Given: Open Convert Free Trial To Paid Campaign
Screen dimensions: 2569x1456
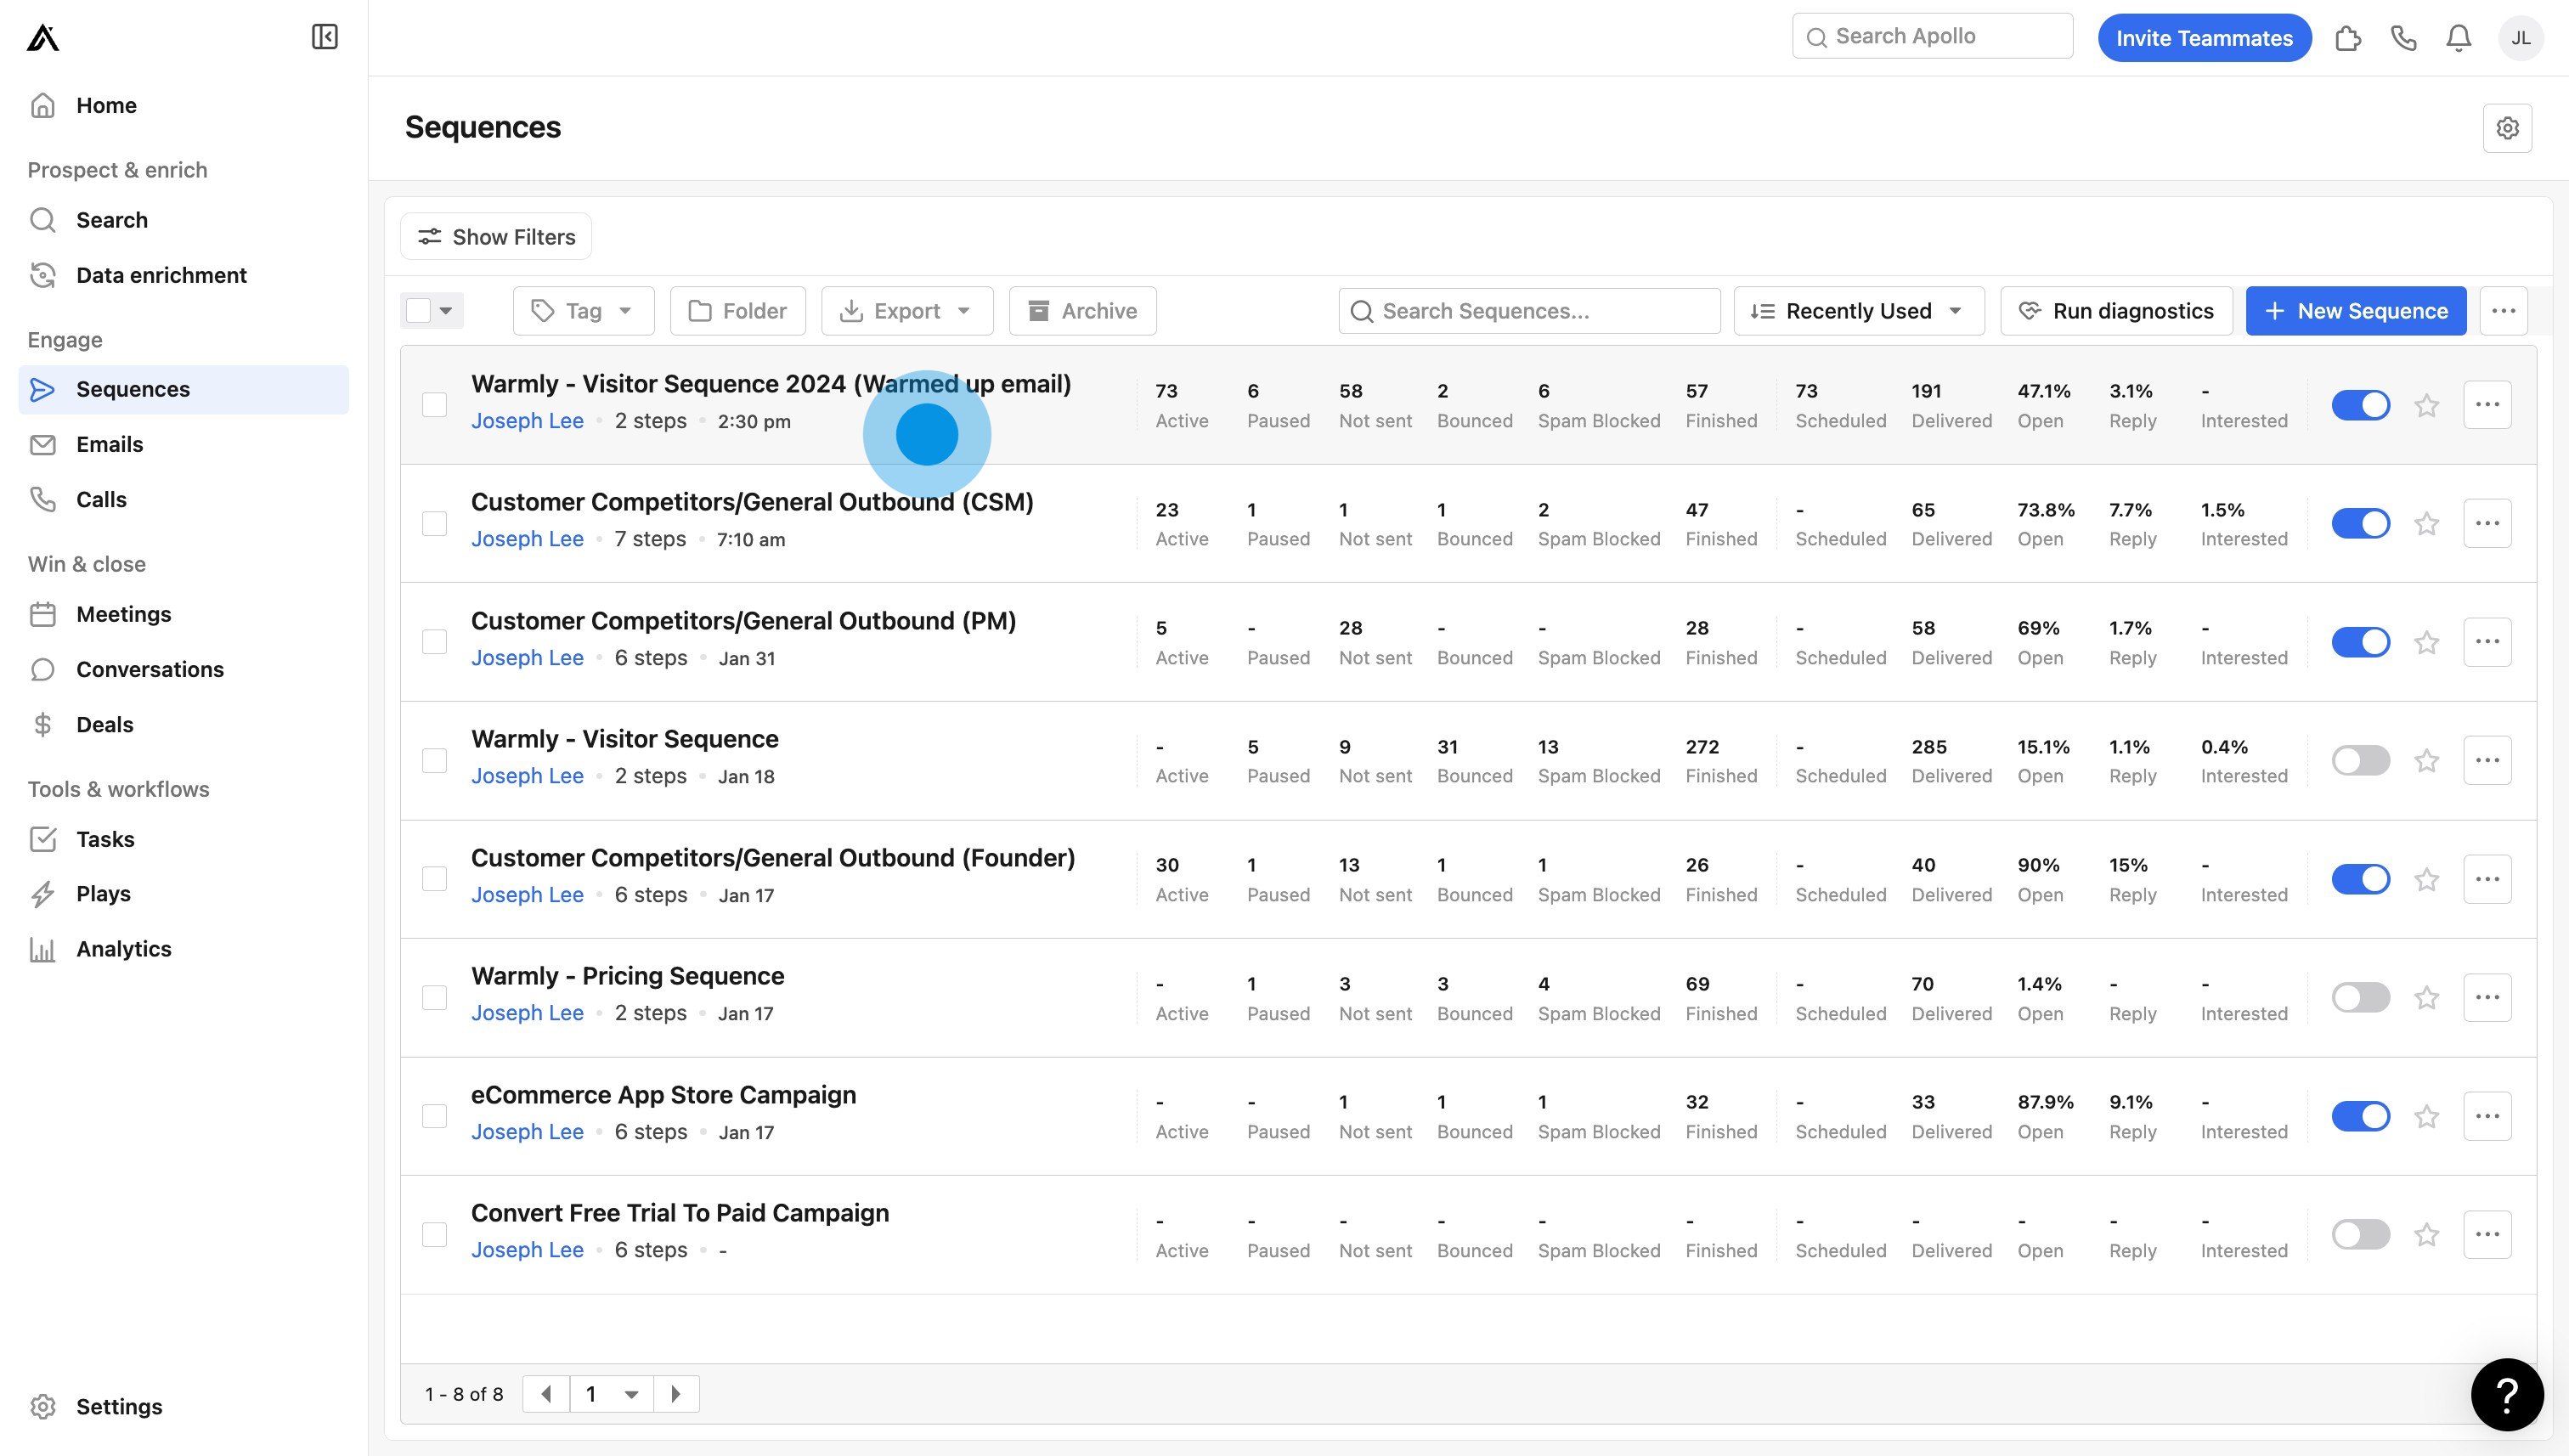Looking at the screenshot, I should point(679,1213).
